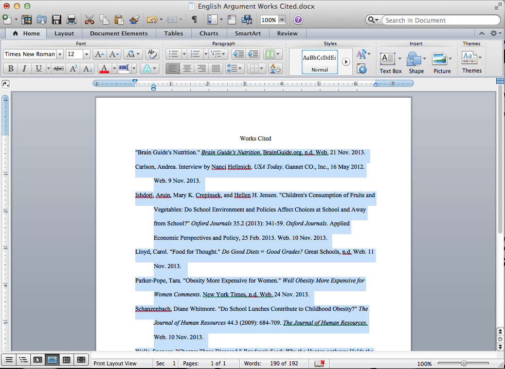Viewport: 505px width, 369px height.
Task: Click the Redo arrow icon
Action: [172, 20]
